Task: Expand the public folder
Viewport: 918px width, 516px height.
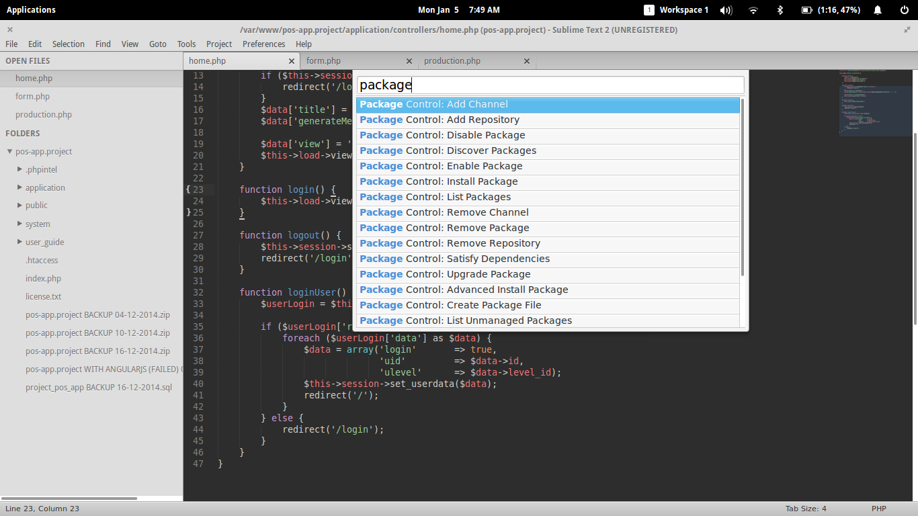Action: (19, 206)
